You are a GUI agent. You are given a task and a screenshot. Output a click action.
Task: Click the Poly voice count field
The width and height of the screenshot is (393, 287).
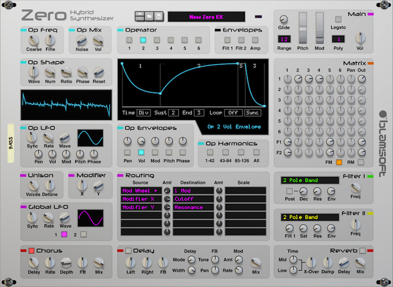click(339, 39)
